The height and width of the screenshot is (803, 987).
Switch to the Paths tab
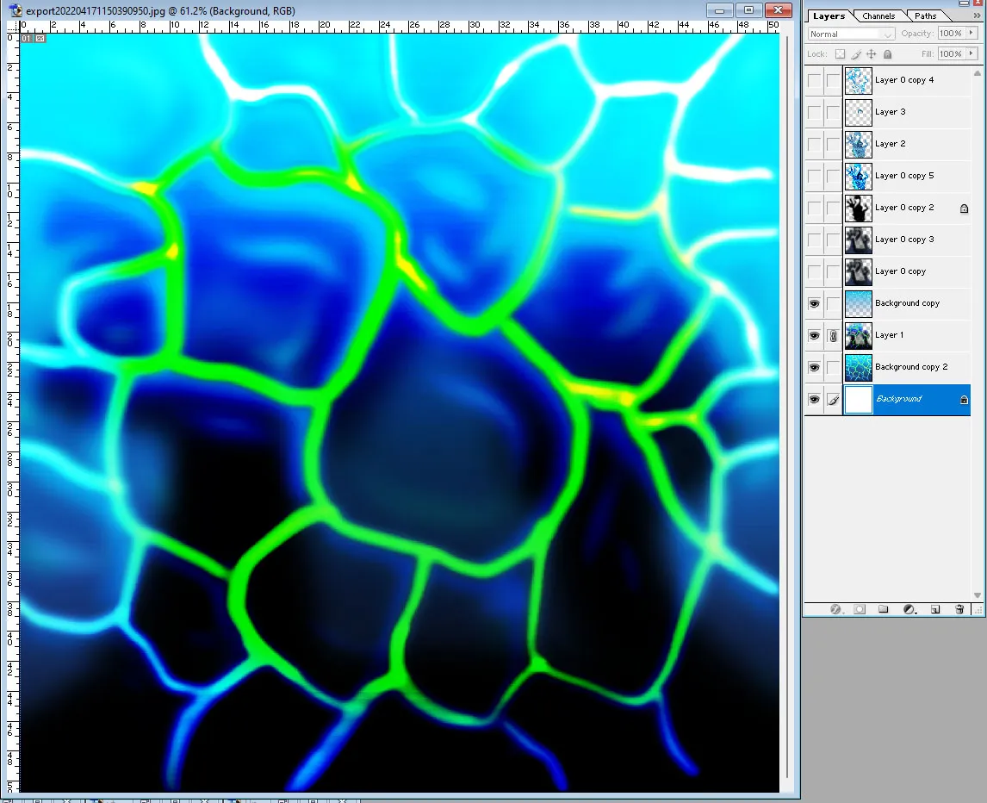tap(925, 16)
